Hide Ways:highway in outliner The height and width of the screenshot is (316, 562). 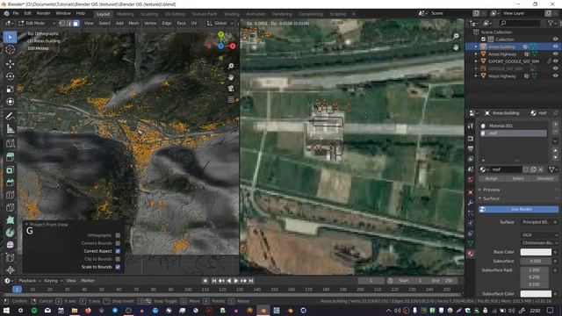tap(555, 76)
